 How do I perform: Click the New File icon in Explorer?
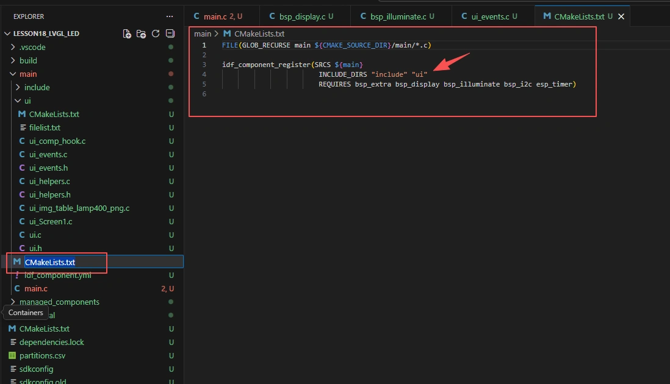(127, 34)
